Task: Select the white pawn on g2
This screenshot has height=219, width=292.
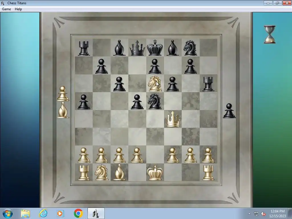Action: pyautogui.click(x=190, y=155)
